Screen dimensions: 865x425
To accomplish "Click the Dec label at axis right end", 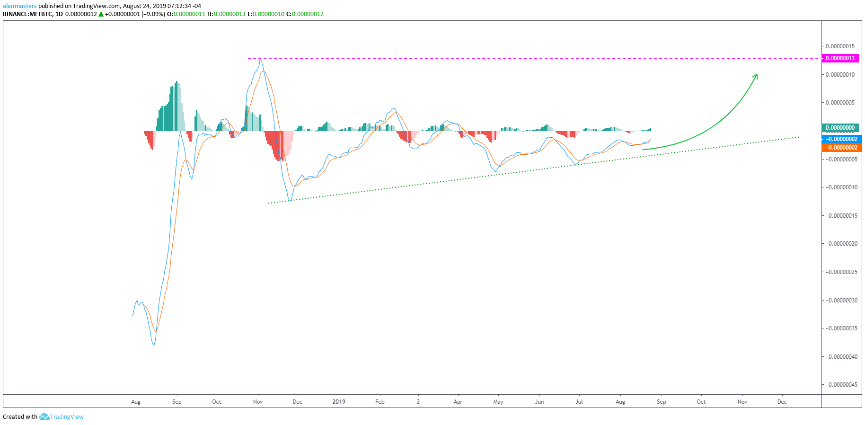I will tap(782, 402).
